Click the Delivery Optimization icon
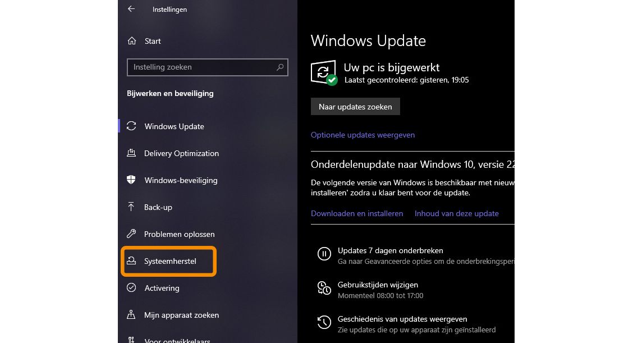The width and height of the screenshot is (633, 343). pos(131,153)
